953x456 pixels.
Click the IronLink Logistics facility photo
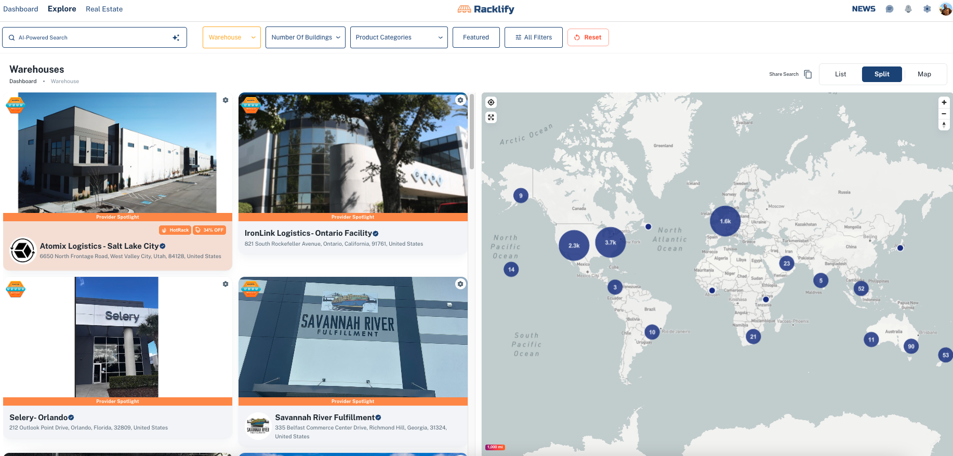click(353, 153)
